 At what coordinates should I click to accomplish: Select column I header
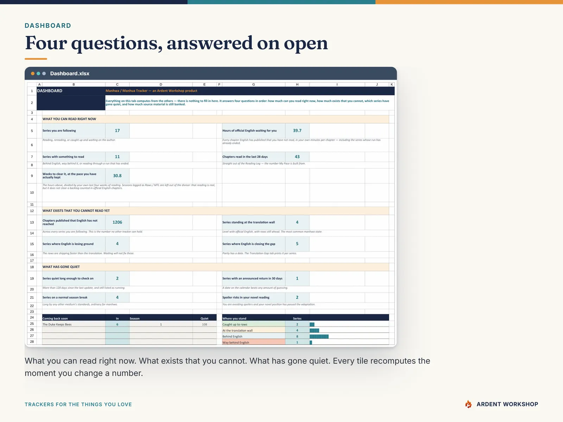tap(337, 84)
